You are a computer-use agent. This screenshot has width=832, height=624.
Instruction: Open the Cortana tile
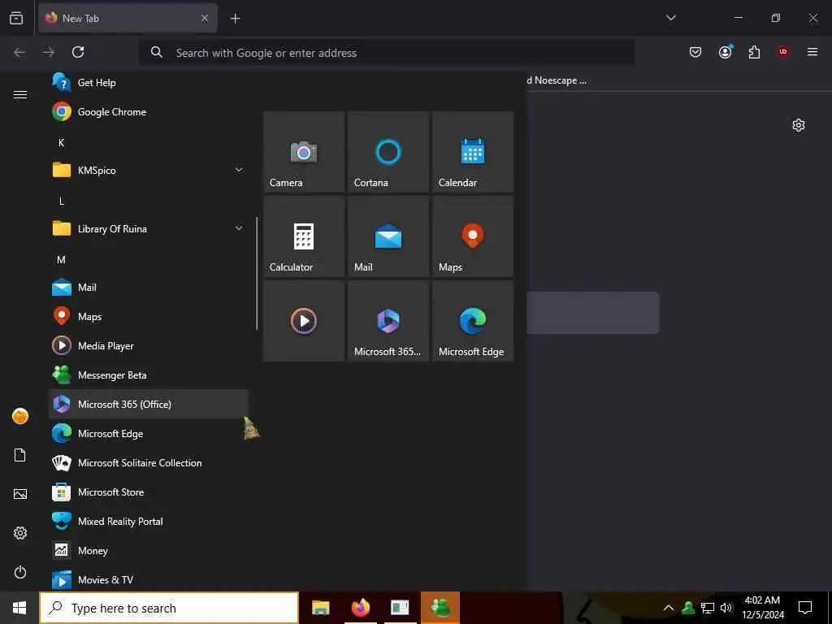(x=388, y=152)
